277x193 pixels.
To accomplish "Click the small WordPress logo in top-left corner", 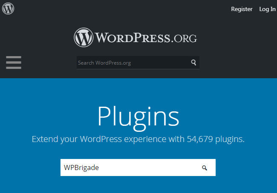I will (8, 9).
